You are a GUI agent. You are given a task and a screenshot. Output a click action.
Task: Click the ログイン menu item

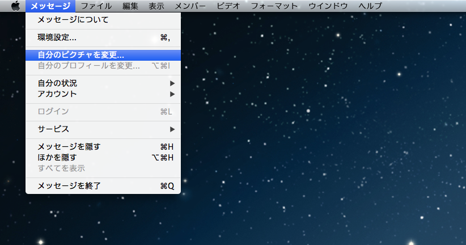pos(103,112)
